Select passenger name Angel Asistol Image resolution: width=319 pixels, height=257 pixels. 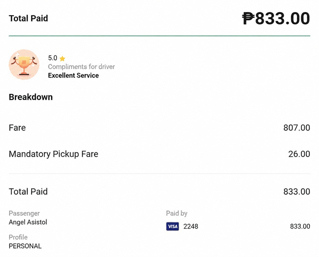tap(28, 222)
